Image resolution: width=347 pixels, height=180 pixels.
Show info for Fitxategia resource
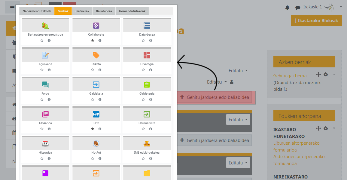(151, 70)
